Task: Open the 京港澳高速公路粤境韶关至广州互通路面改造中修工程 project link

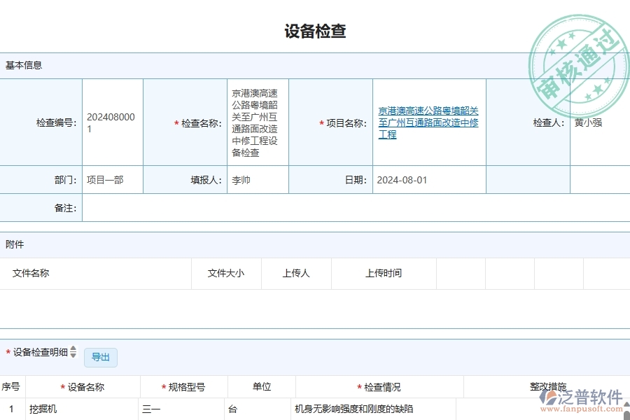Action: coord(428,123)
